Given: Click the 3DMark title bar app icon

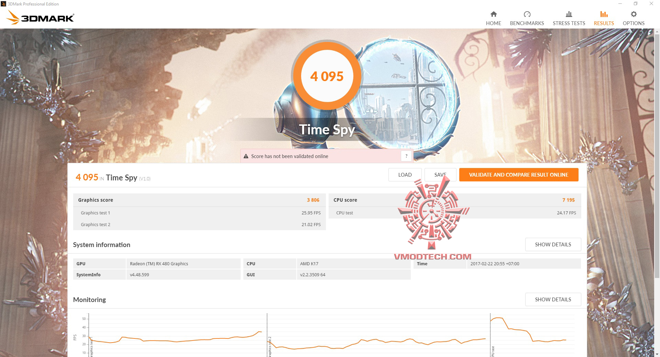Looking at the screenshot, I should point(3,4).
